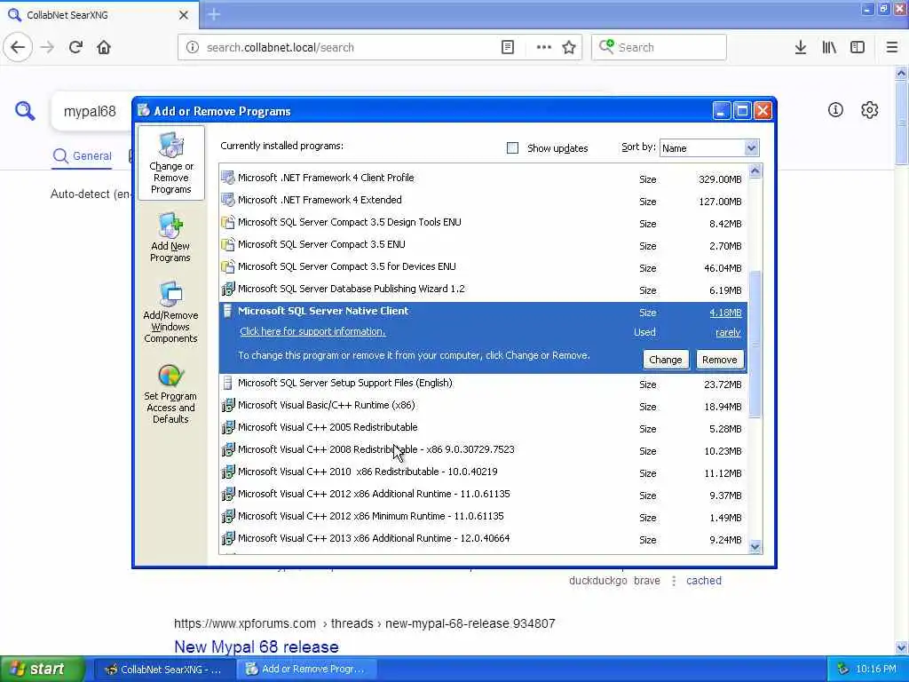
Task: Enable Show updates checkbox
Action: click(512, 148)
